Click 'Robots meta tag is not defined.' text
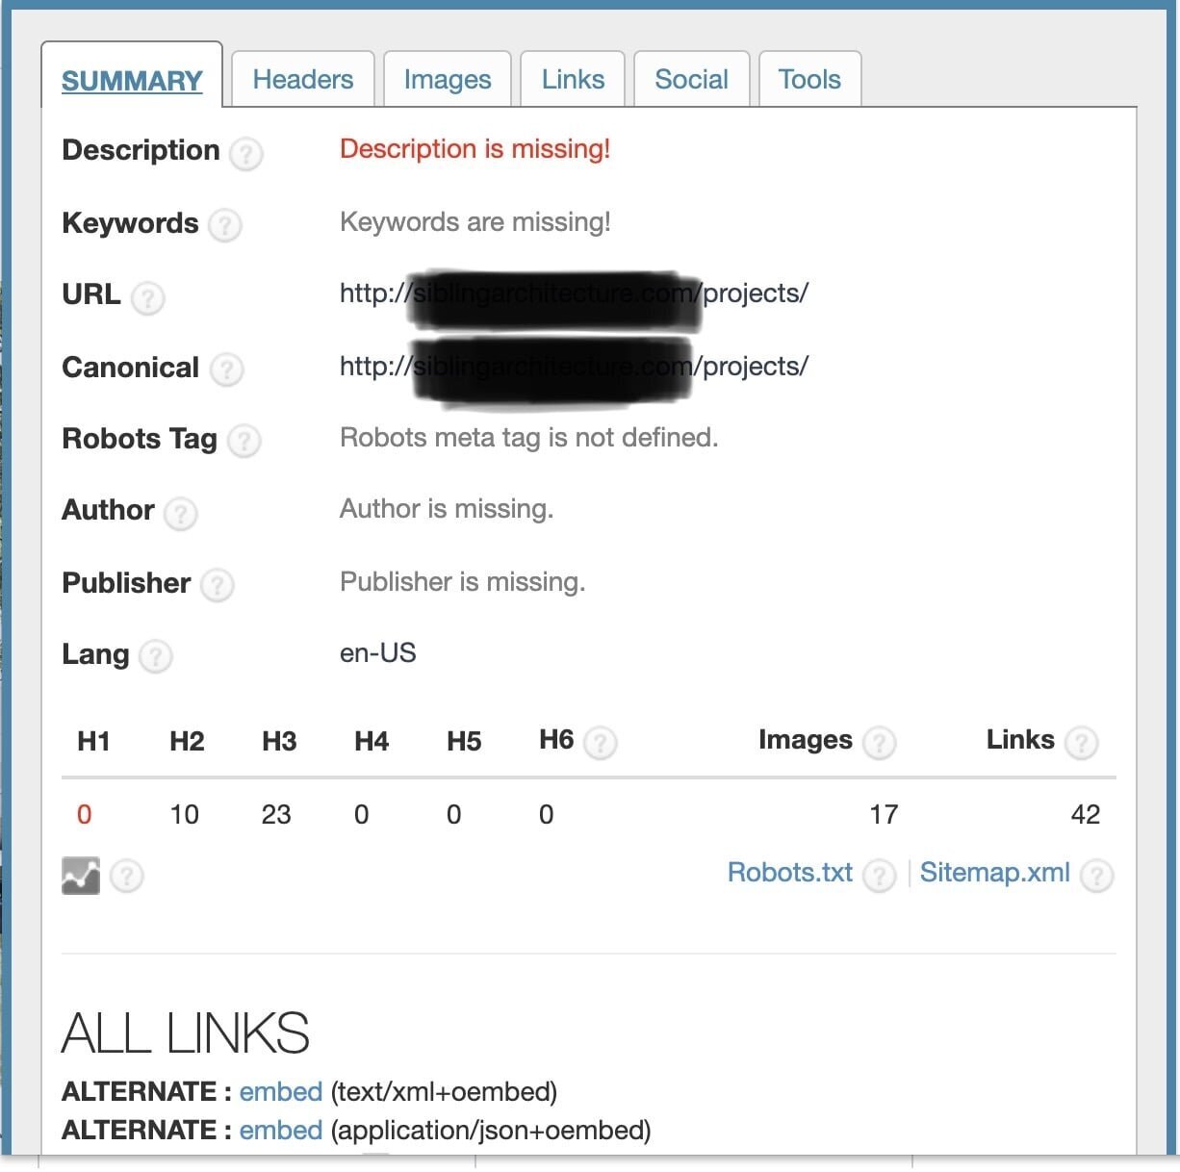The image size is (1180, 1172). pos(529,438)
